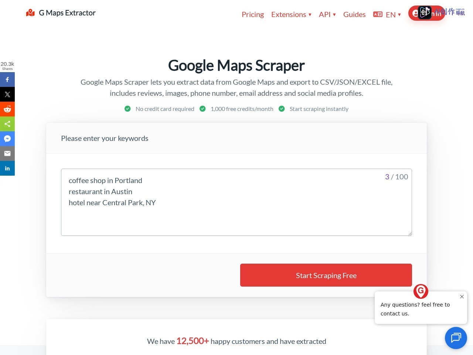The width and height of the screenshot is (473, 355).
Task: Click the green ShareThis icon
Action: click(x=7, y=124)
